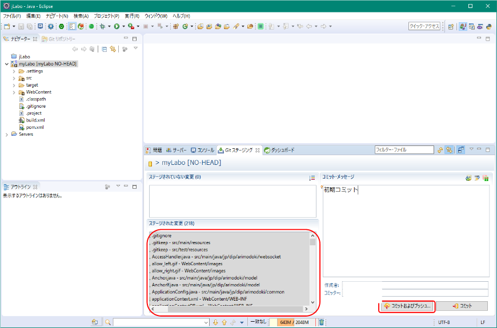Toggle Link with Editor in Git Staging

[449, 150]
